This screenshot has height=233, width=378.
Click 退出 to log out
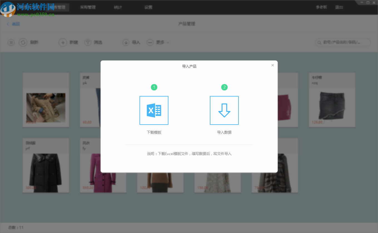tap(339, 7)
